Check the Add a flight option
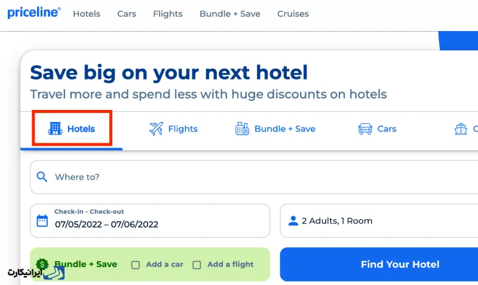Screen dimensions: 478x285 [x=197, y=265]
